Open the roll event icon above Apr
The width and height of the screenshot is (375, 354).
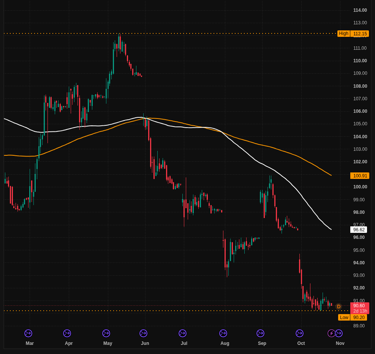pyautogui.click(x=67, y=333)
